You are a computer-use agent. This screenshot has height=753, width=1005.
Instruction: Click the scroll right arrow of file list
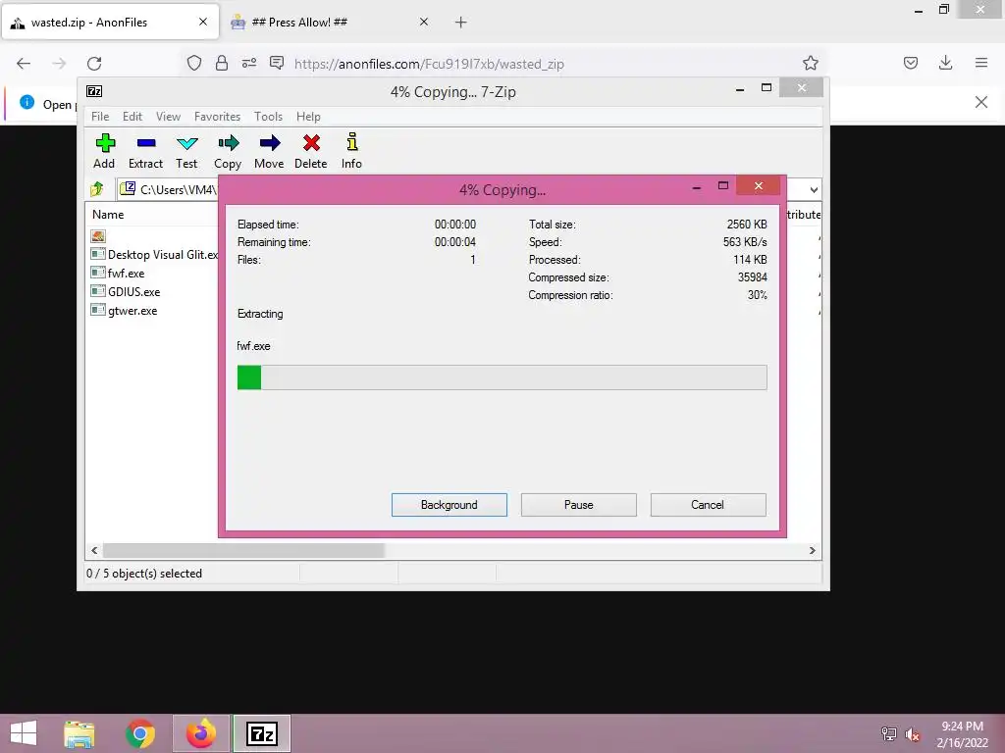tap(812, 551)
